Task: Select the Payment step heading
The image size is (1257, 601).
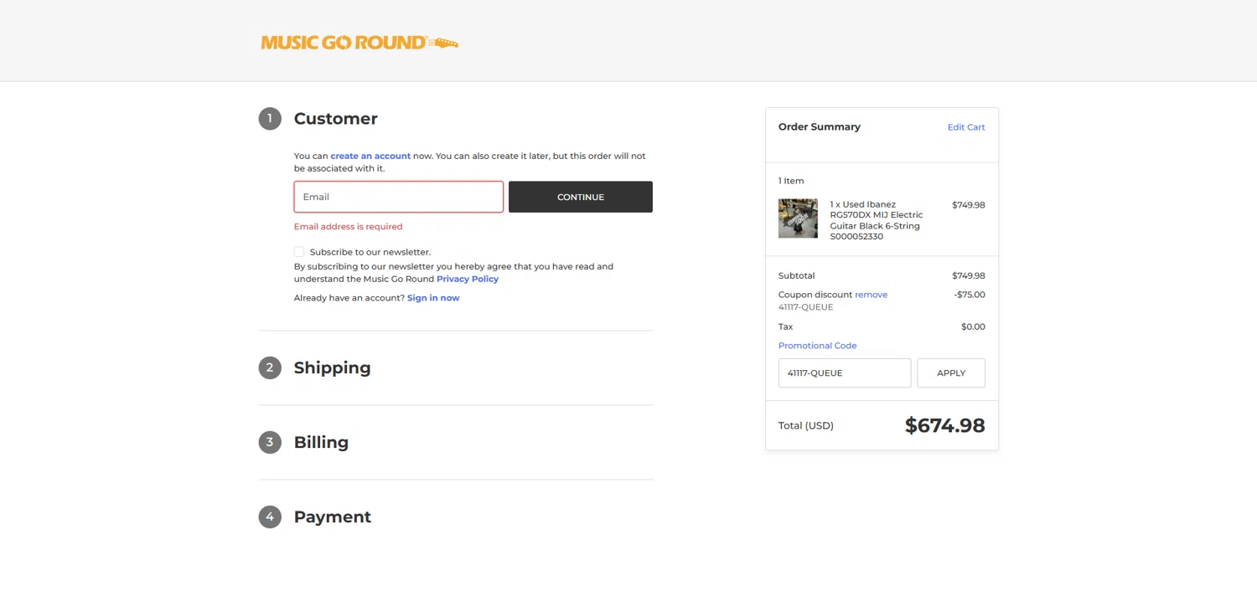Action: 332,516
